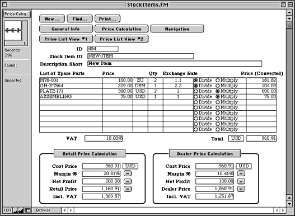Click the spare part cell ASSEMBLING
The image size is (295, 216).
coord(71,97)
